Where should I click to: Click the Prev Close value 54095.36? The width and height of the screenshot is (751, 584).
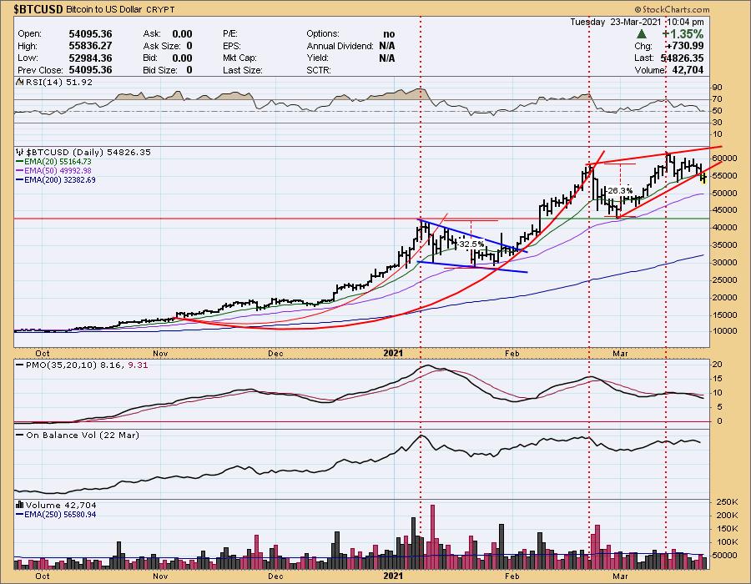pyautogui.click(x=90, y=70)
